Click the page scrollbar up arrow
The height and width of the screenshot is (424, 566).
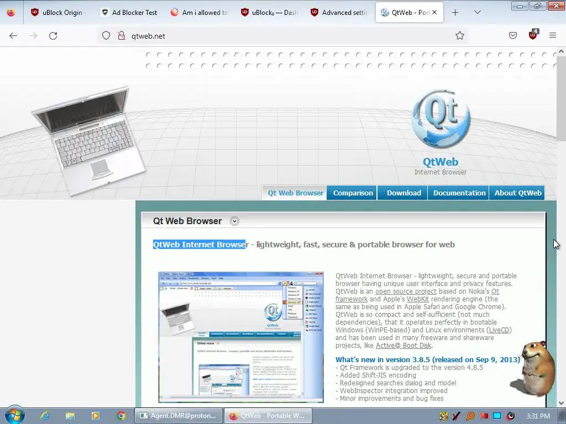(x=561, y=51)
